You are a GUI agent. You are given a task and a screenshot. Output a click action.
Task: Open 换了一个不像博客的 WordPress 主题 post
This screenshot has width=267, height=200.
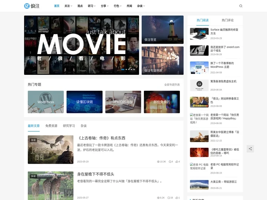(222, 65)
